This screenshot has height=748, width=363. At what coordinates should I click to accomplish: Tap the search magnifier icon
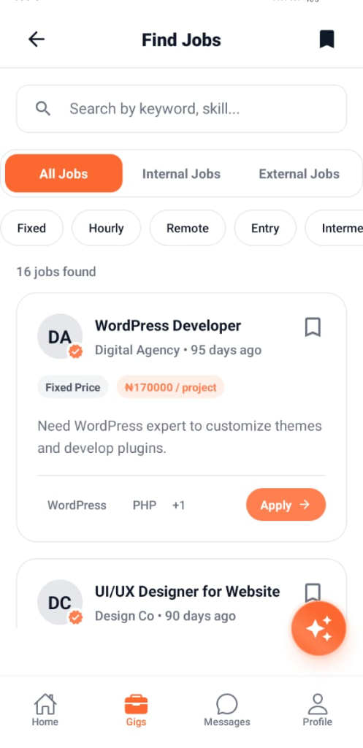point(43,109)
